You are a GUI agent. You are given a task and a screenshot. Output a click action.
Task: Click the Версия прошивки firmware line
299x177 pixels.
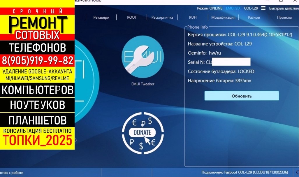(240, 34)
